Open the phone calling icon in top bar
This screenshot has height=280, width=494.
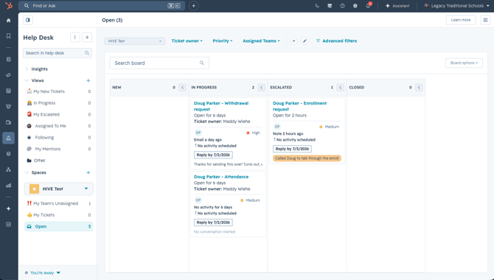pos(317,6)
